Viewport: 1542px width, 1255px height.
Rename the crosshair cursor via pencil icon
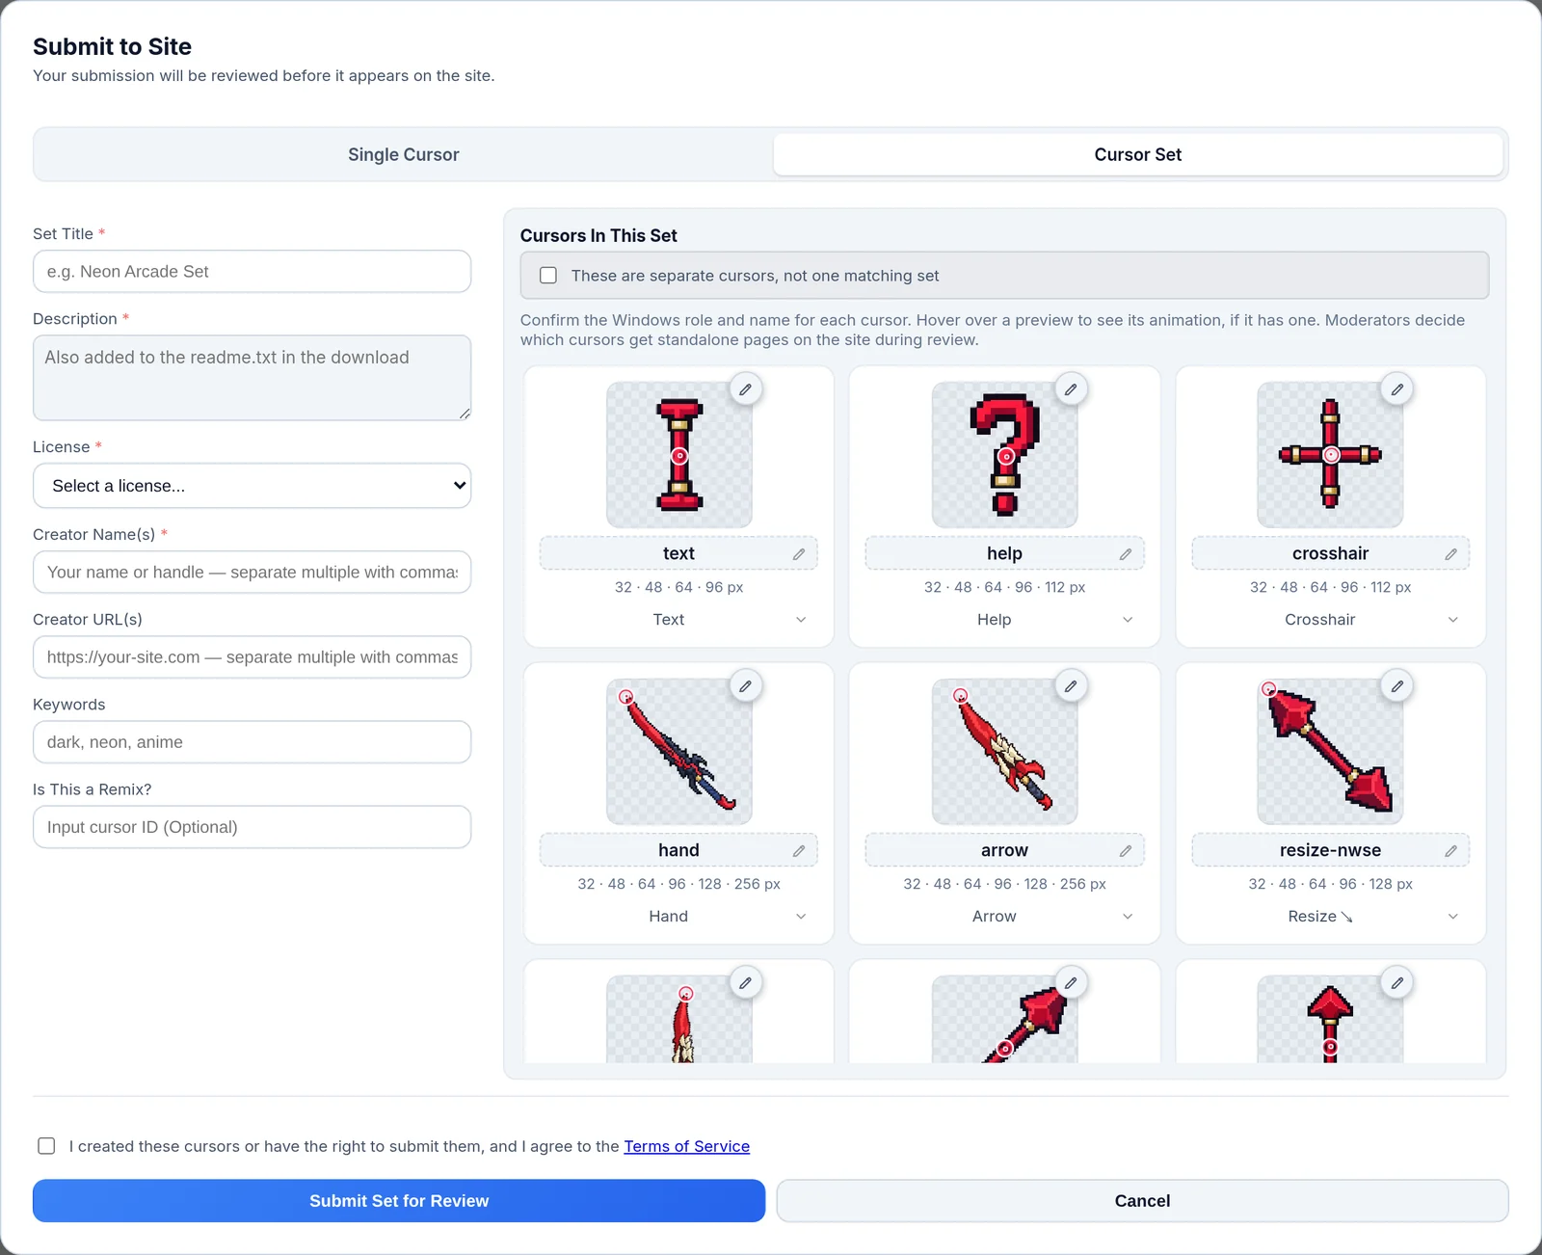coord(1450,554)
